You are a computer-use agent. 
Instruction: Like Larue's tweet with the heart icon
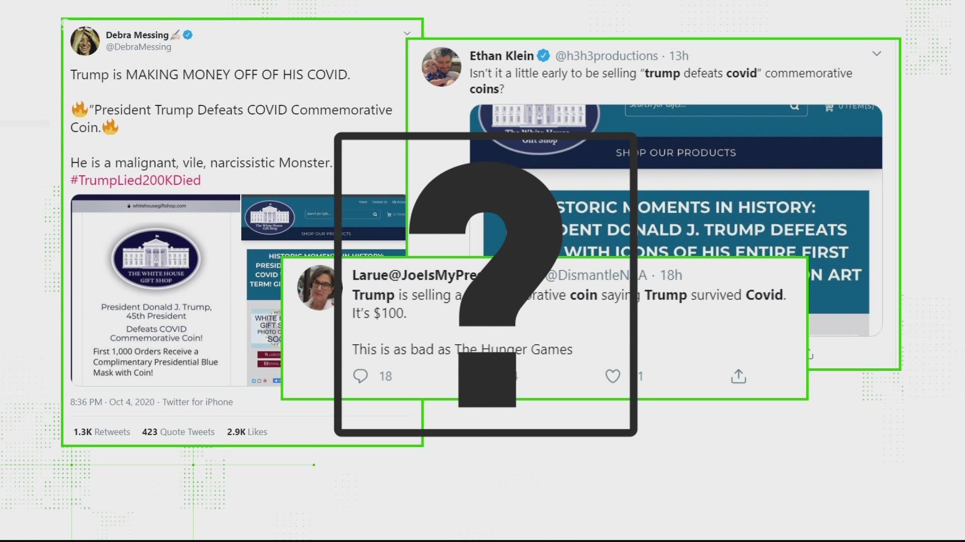[x=613, y=376]
